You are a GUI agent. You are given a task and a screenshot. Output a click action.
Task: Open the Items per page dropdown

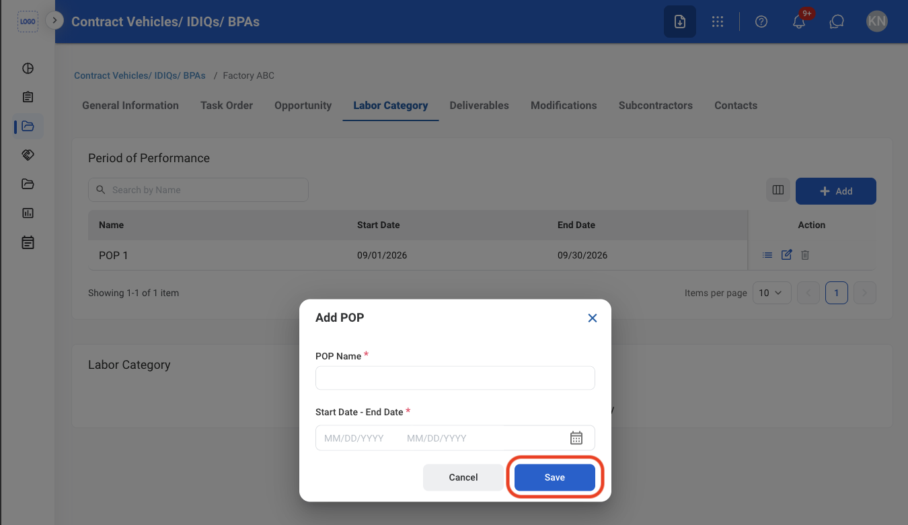771,293
